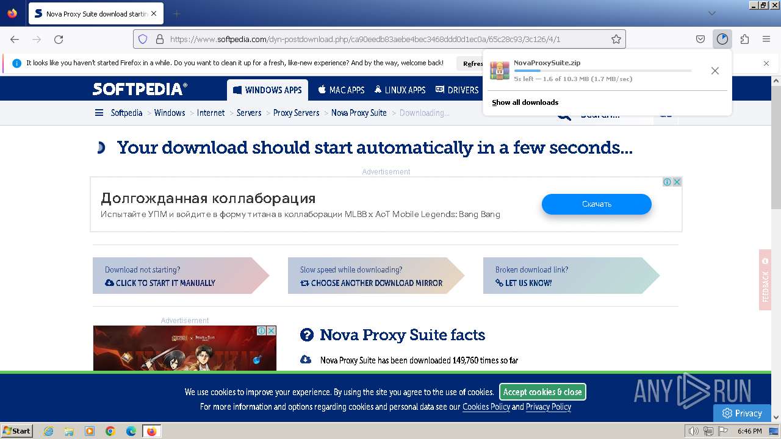Screen dimensions: 781x439
Task: Click Internet breadcrumb link
Action: tap(211, 113)
